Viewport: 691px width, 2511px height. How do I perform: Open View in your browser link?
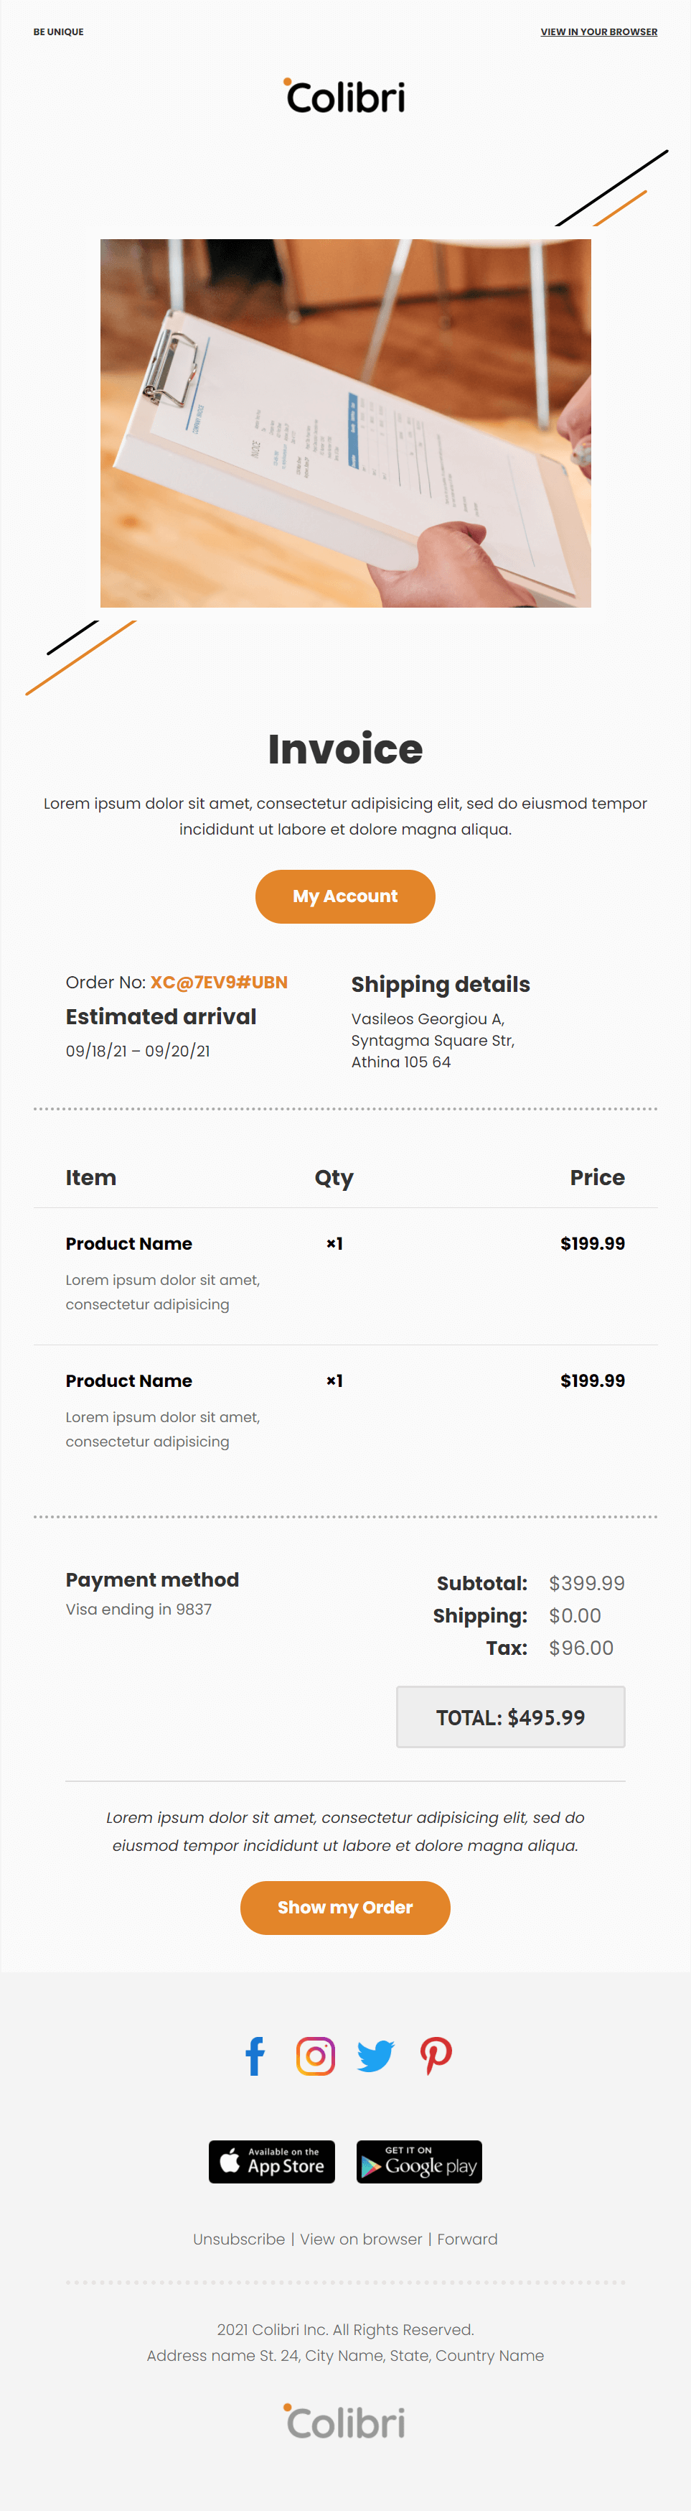[598, 32]
